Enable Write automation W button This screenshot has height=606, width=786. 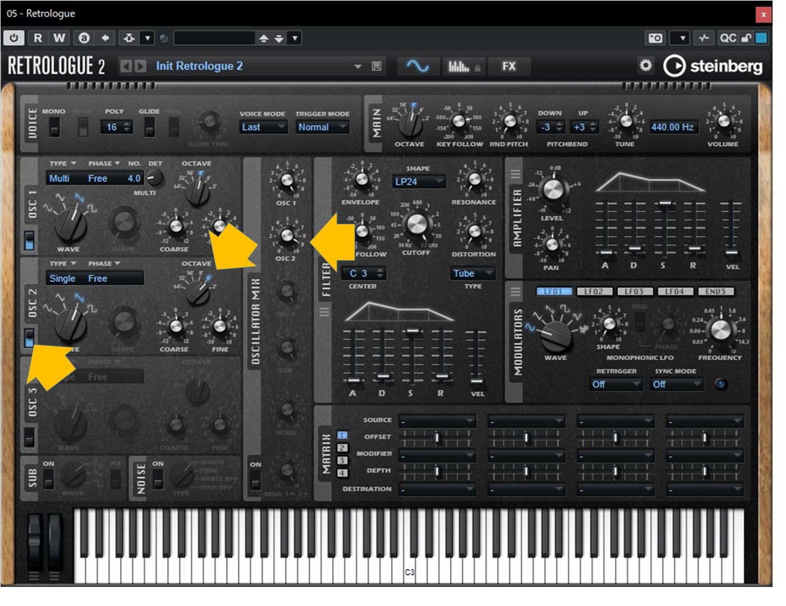point(59,38)
